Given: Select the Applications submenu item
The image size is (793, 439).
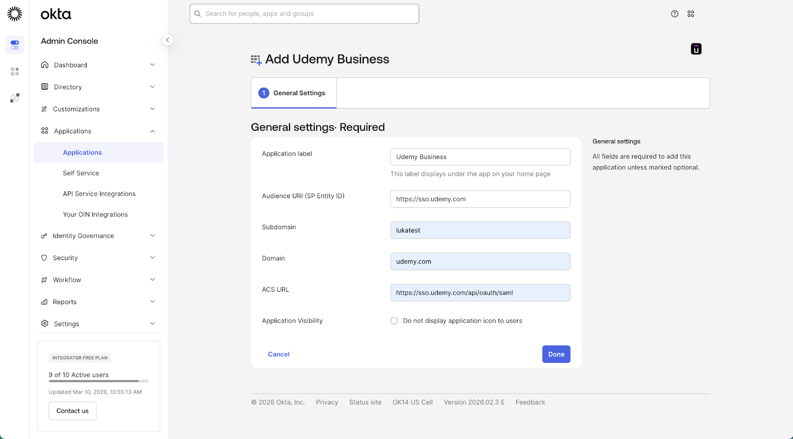Looking at the screenshot, I should [99, 153].
